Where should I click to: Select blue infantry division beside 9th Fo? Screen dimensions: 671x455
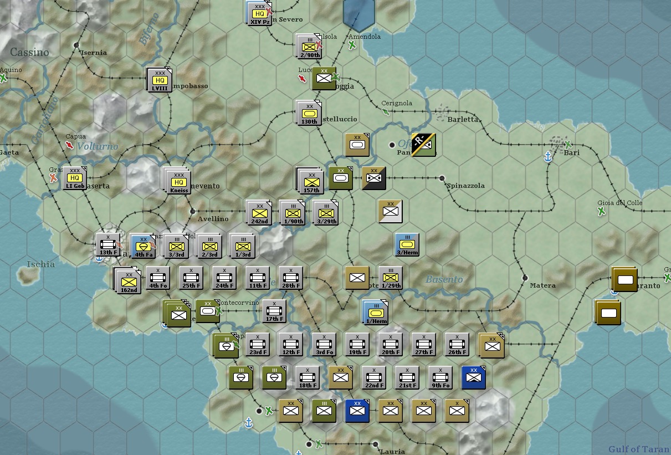tap(474, 377)
